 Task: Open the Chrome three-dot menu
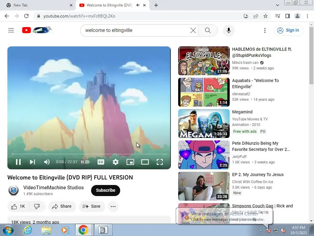307,16
